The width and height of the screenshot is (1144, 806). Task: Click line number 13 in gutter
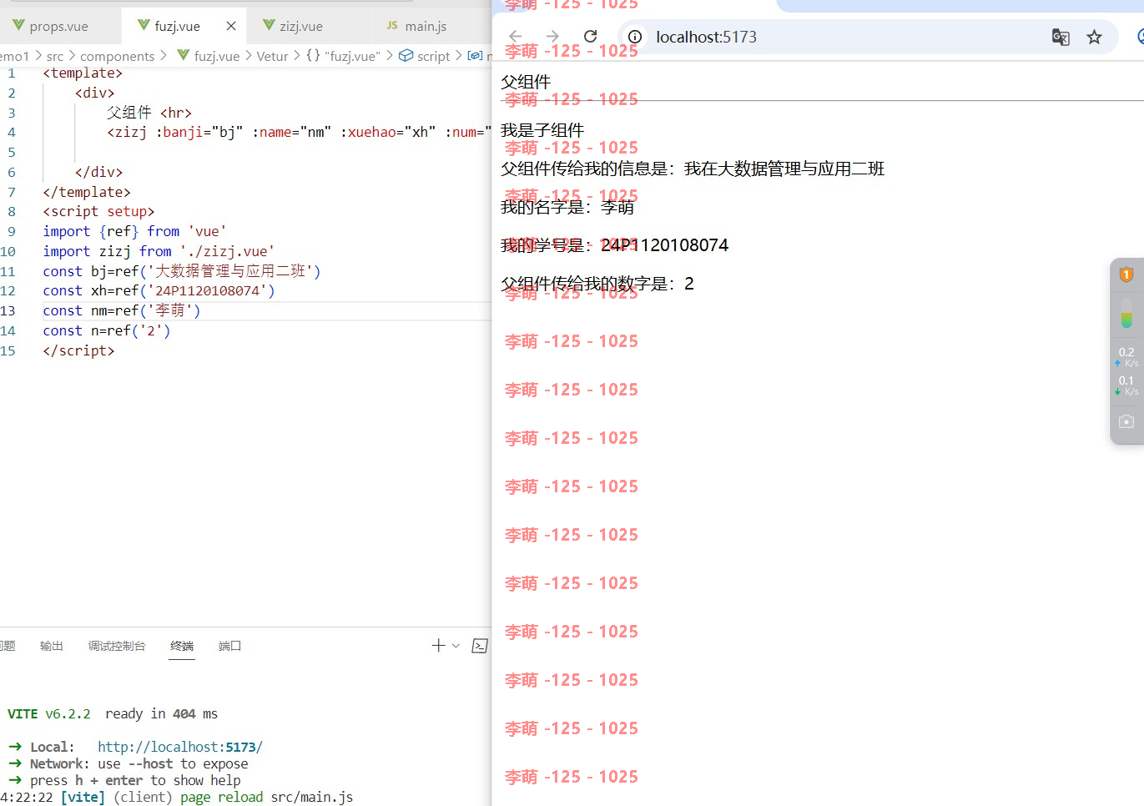point(8,310)
